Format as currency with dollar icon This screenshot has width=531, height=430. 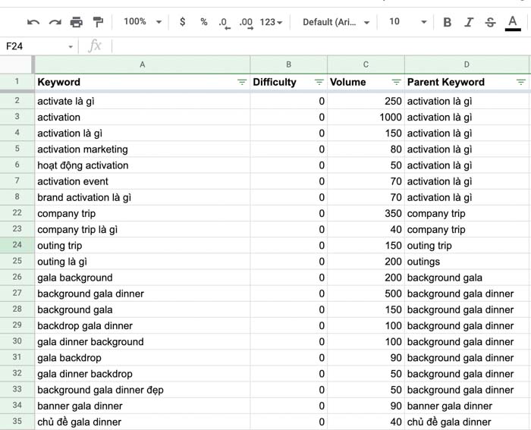click(x=183, y=22)
